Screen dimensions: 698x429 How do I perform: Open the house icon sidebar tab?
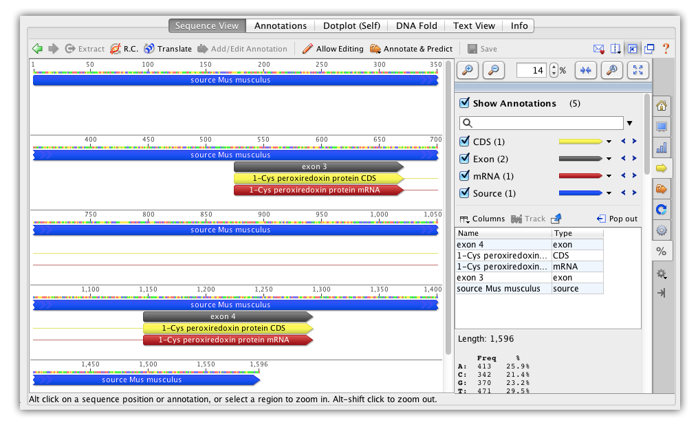(662, 105)
